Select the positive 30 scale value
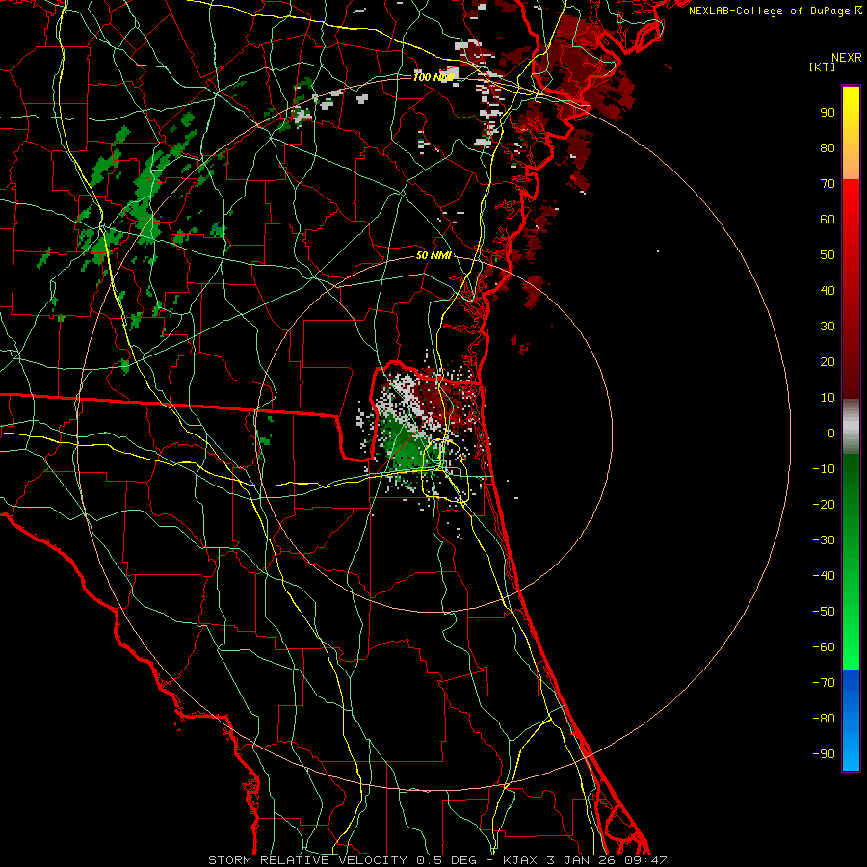The width and height of the screenshot is (867, 867). coord(828,327)
